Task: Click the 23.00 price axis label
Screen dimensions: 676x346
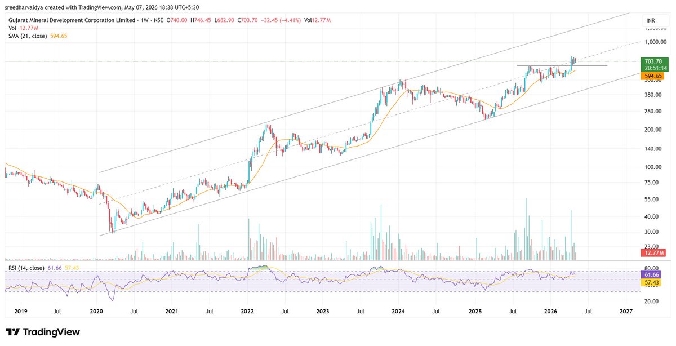Action: pos(652,247)
